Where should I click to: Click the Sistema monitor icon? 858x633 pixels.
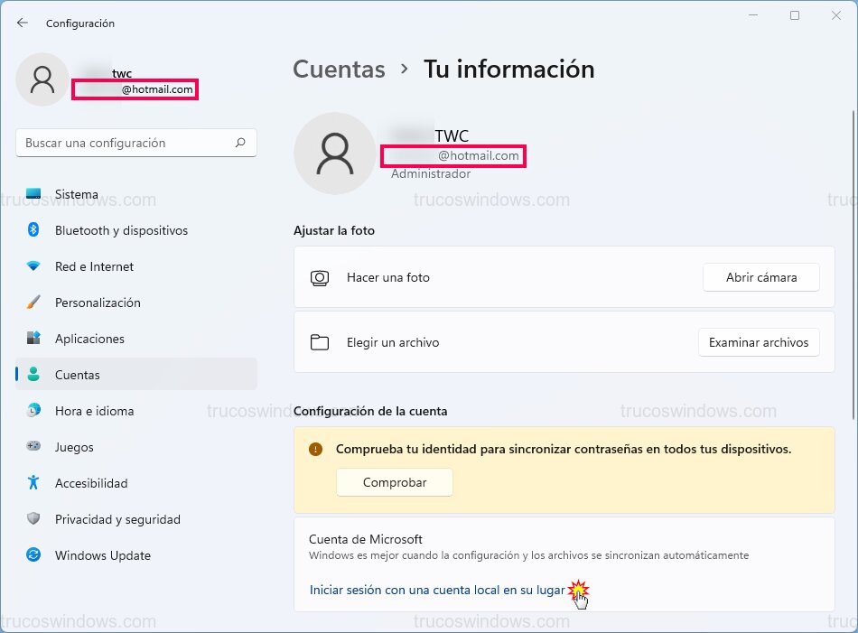(33, 194)
